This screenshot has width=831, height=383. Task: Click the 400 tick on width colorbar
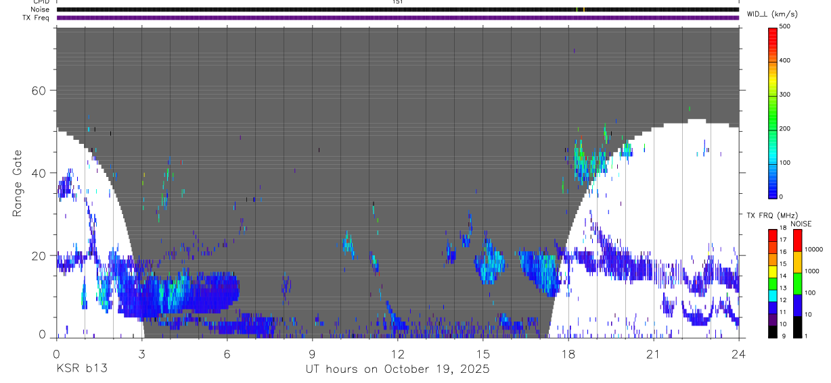(x=786, y=61)
